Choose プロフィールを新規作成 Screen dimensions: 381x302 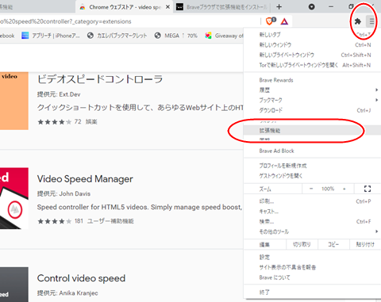tap(312, 166)
